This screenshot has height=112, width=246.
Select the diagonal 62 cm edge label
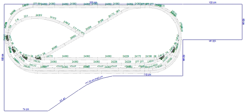coord(63,100)
